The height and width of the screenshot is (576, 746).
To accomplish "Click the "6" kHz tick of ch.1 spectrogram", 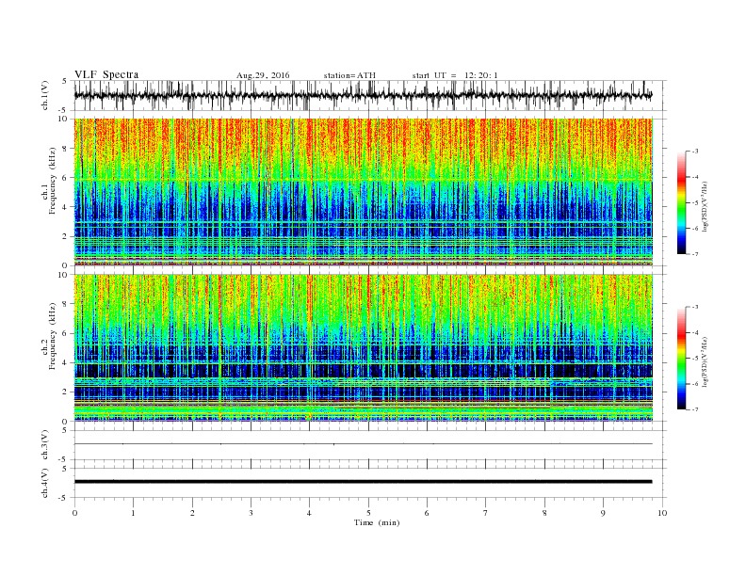I will point(65,178).
